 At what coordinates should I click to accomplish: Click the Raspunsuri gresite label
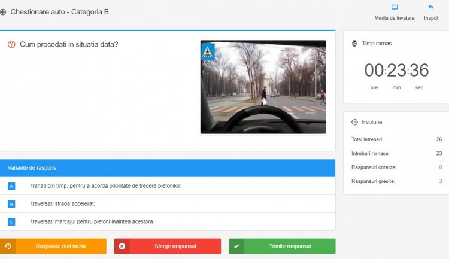coord(373,181)
